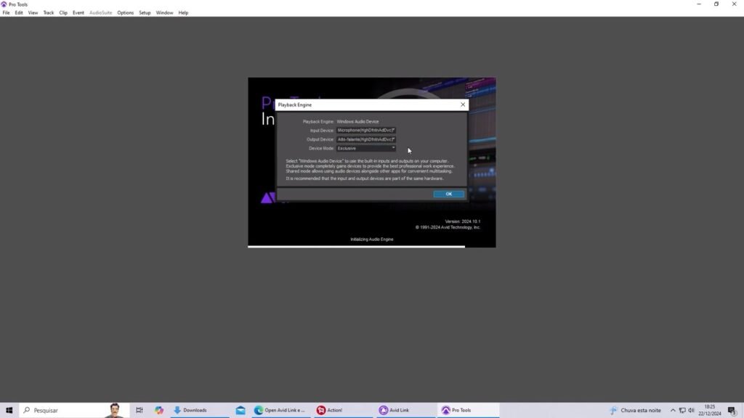Switch to Avid Link in taskbar
The height and width of the screenshot is (418, 744).
tap(405, 410)
